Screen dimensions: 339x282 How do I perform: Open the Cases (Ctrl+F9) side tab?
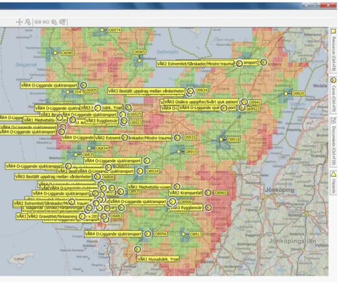tap(334, 95)
